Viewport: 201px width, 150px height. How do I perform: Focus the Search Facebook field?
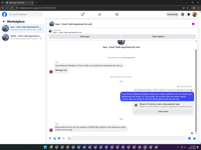click(x=26, y=14)
